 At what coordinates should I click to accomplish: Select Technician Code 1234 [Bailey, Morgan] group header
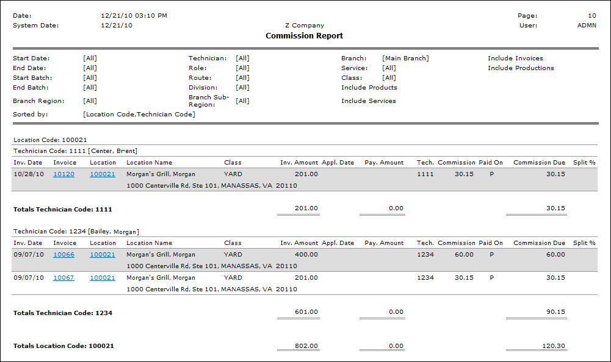76,232
